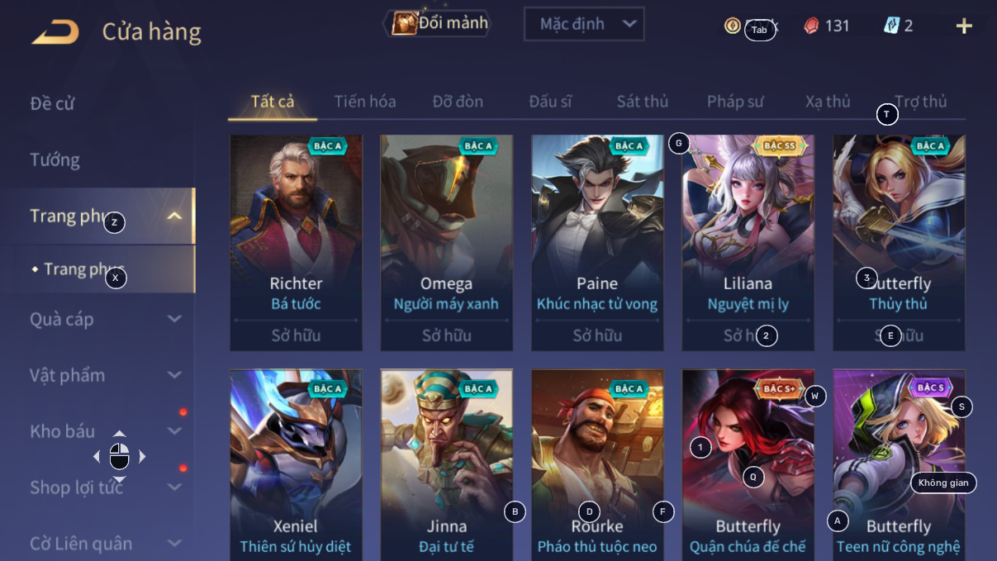Select the Pháp sư tab
997x561 pixels.
(735, 102)
